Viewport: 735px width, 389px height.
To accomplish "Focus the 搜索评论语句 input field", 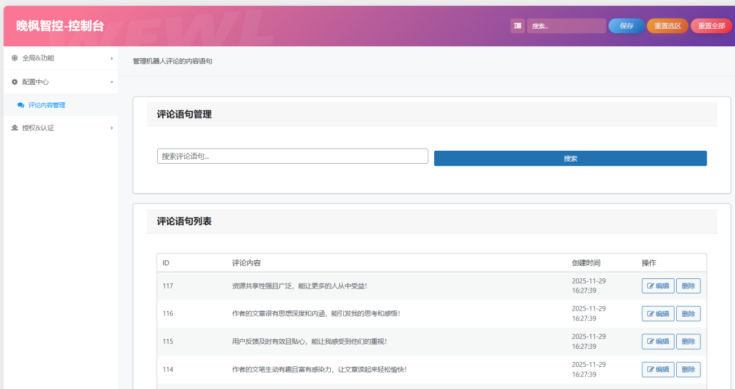I will [292, 156].
